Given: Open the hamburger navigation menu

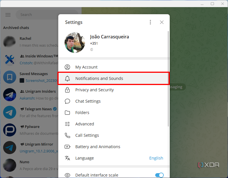Looking at the screenshot, I should [x=8, y=15].
